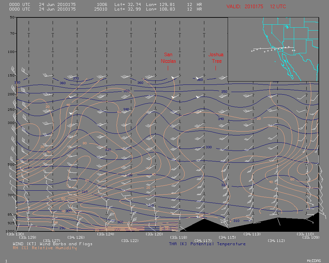Click the inset map of the southwestern US
This screenshot has width=329, height=263.
[x=273, y=49]
